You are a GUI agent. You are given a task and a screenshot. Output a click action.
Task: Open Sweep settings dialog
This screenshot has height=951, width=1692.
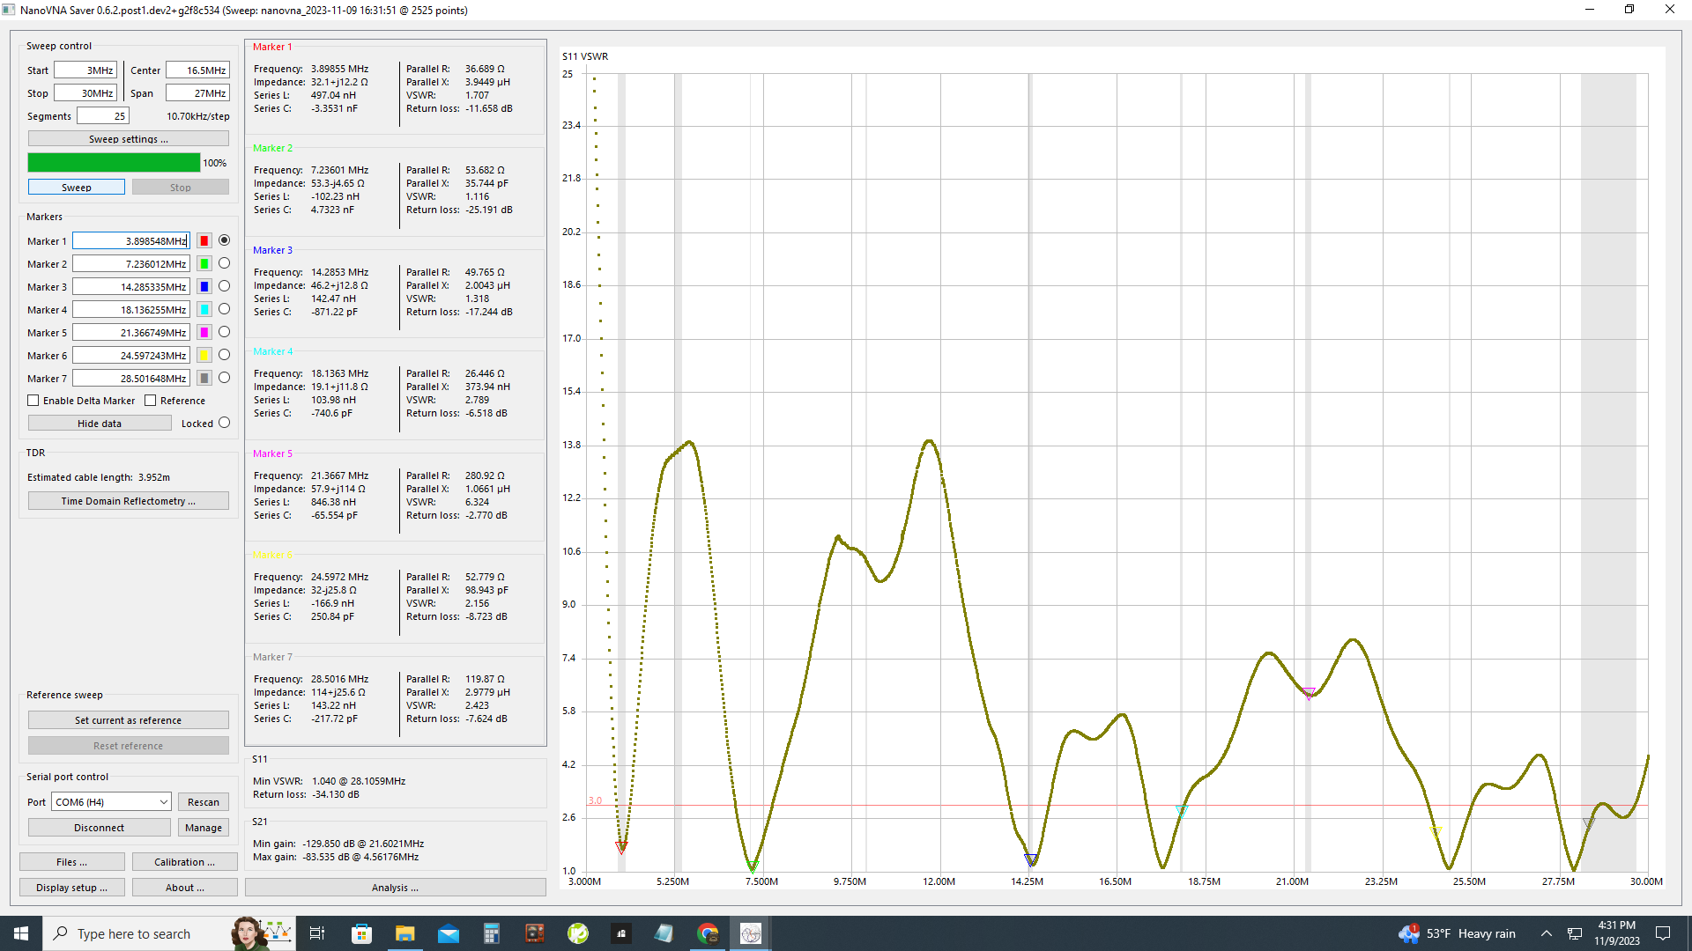coord(128,139)
